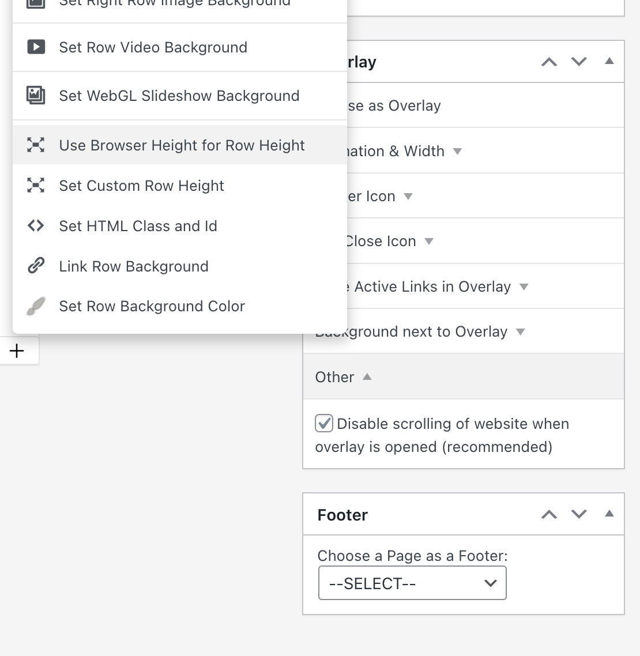Click the down chevron in the Footer panel header
This screenshot has height=656, width=640.
[x=579, y=514]
